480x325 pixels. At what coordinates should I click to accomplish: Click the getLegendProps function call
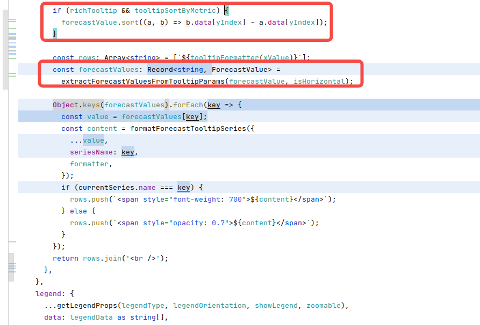pyautogui.click(x=87, y=306)
